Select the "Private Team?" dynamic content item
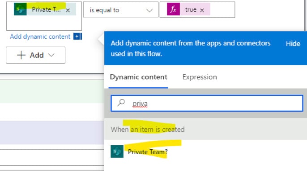 [x=148, y=152]
